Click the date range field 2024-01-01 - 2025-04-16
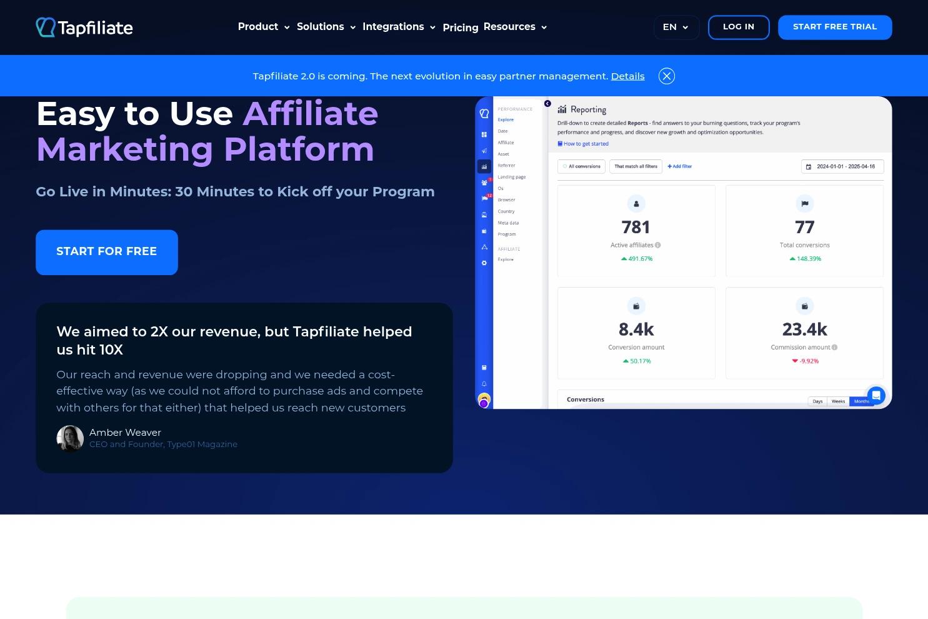Image resolution: width=928 pixels, height=619 pixels. point(842,166)
